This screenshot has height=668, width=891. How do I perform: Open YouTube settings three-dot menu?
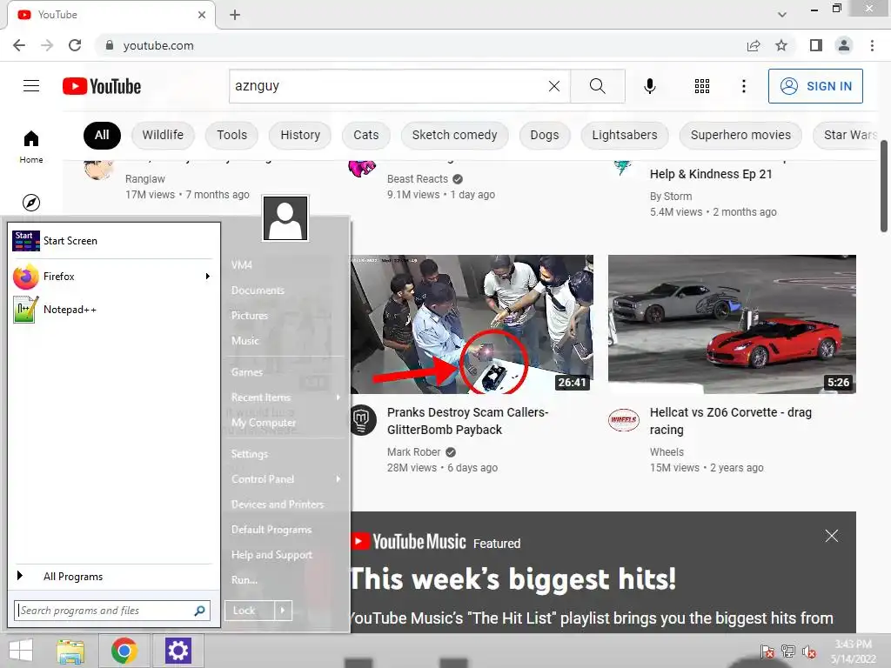click(x=743, y=86)
